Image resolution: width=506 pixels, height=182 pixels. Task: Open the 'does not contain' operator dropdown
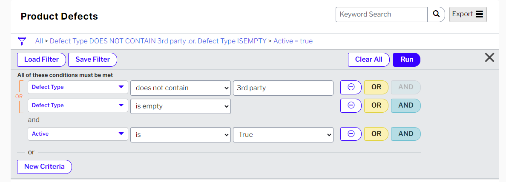click(x=181, y=88)
